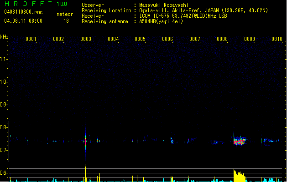Click the Receiving antenna label
This screenshot has height=182, width=287.
[105, 21]
